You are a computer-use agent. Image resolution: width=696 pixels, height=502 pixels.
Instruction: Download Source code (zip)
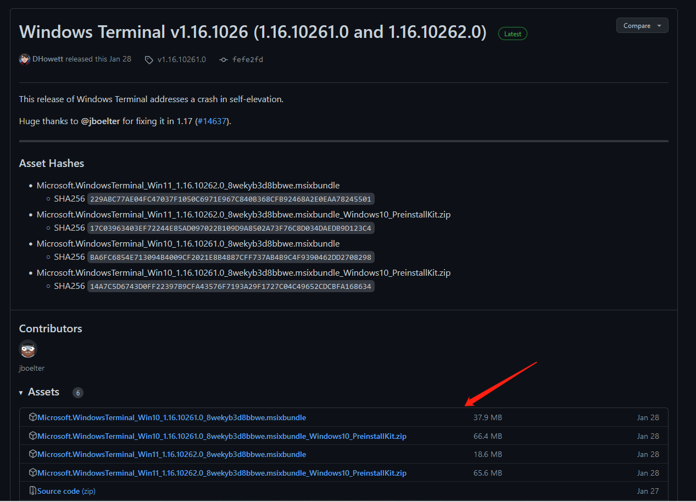[x=66, y=491]
